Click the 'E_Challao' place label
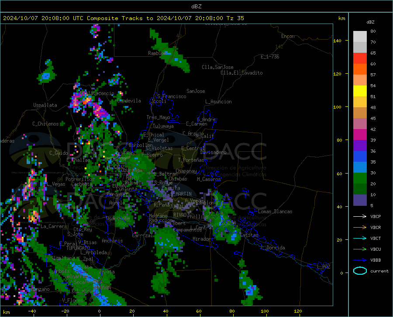Screen dimensions: 393x317 click(x=78, y=160)
